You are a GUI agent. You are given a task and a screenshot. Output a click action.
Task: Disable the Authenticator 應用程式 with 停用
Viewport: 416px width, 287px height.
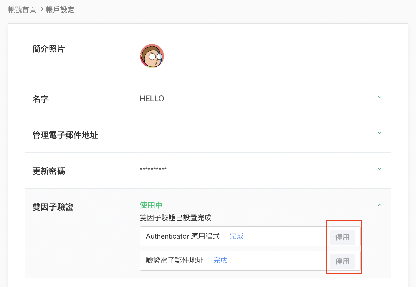[x=342, y=237]
